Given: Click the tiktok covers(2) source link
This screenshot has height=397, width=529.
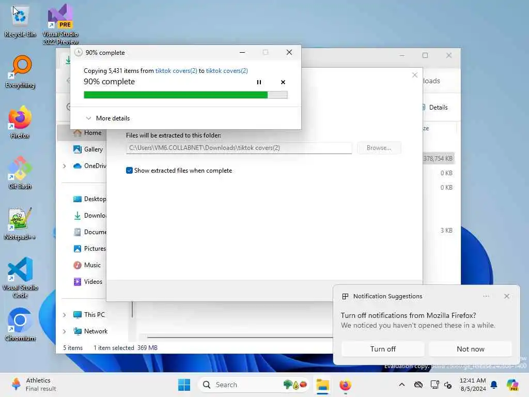Looking at the screenshot, I should point(176,70).
